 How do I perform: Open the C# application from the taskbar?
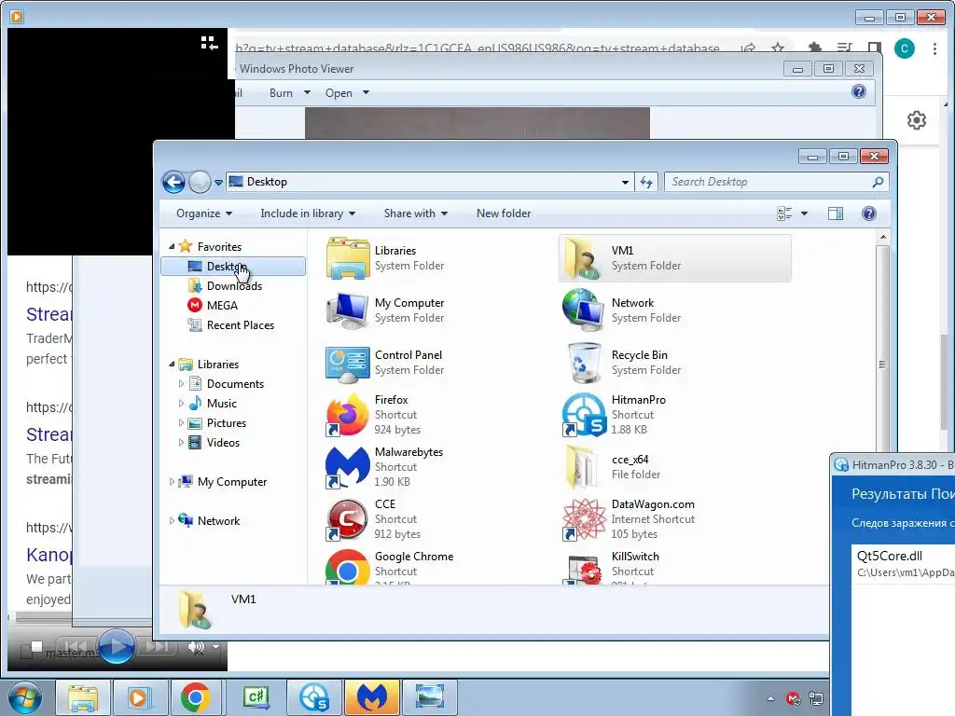point(256,697)
